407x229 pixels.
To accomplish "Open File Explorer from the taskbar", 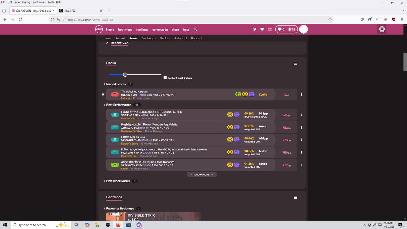I will (97, 225).
